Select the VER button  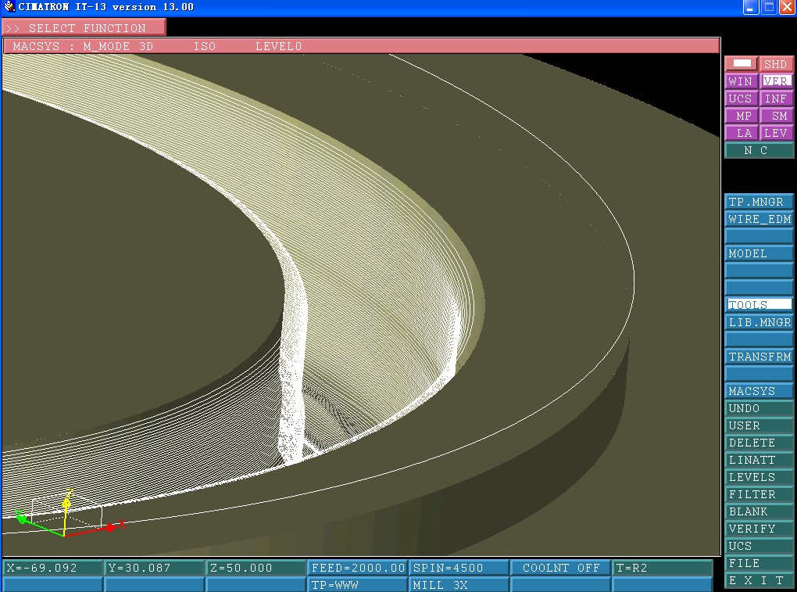(776, 81)
